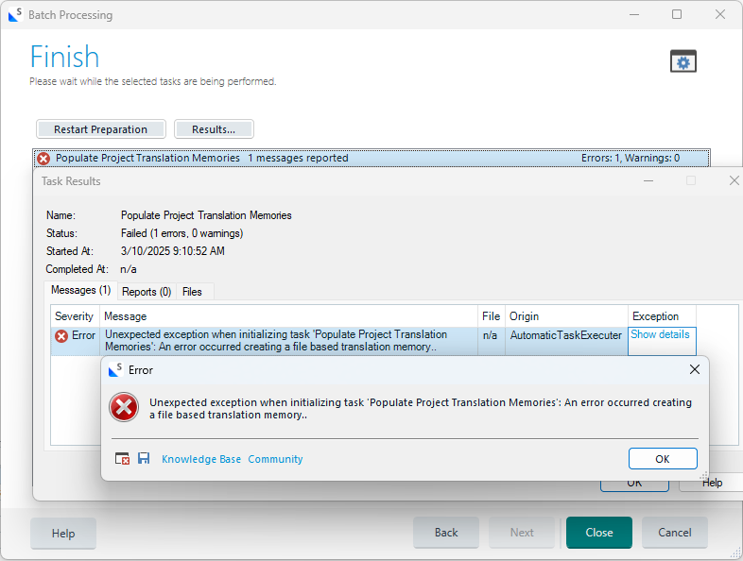The image size is (743, 561).
Task: Close the Error dialog with X
Action: [x=695, y=369]
